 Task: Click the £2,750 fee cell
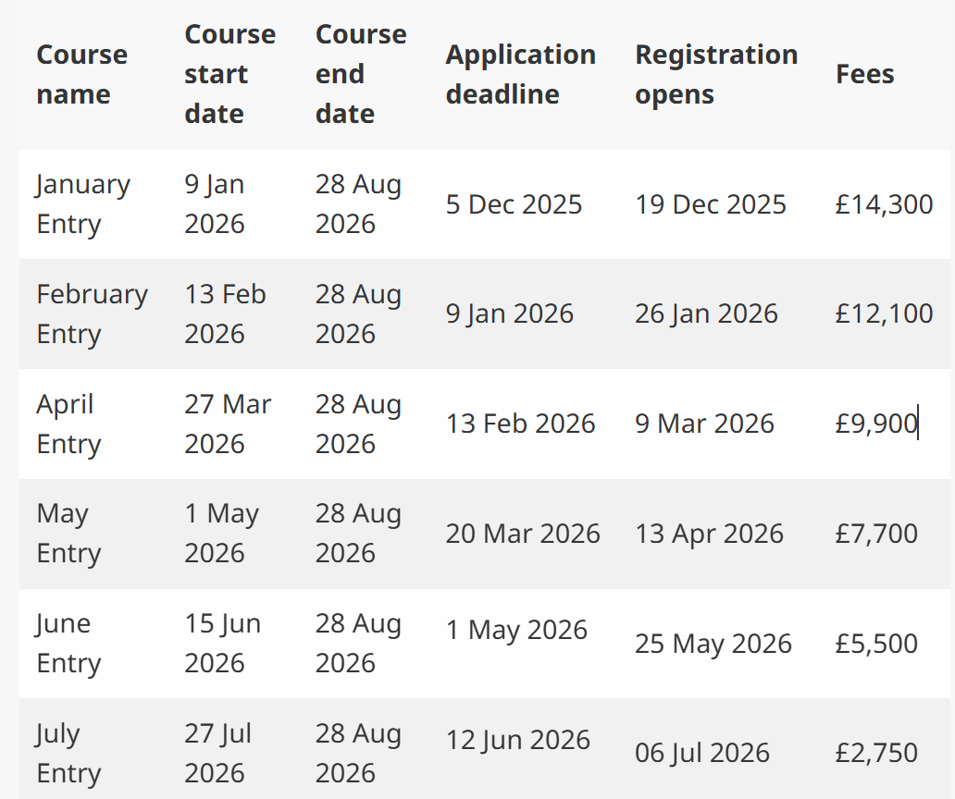pos(875,753)
